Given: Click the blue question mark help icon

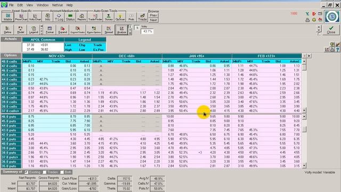Looking at the screenshot, I should pyautogui.click(x=337, y=50).
